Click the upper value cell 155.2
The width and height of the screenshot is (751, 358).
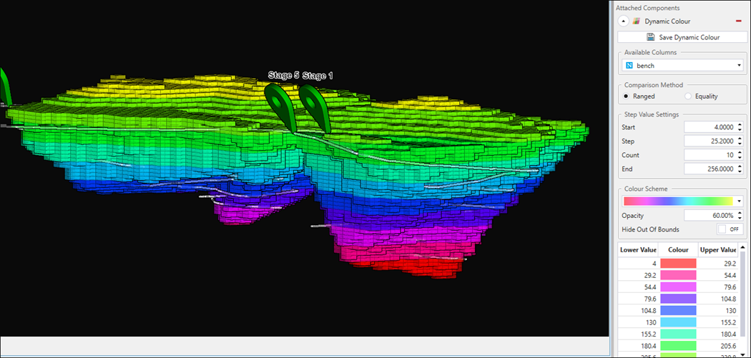(x=717, y=322)
